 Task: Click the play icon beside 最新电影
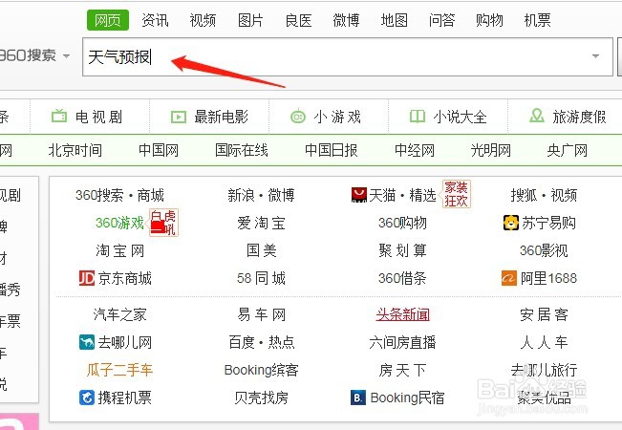178,117
